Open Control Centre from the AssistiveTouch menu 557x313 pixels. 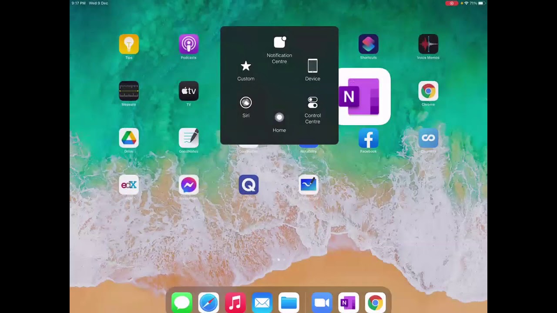pyautogui.click(x=312, y=110)
